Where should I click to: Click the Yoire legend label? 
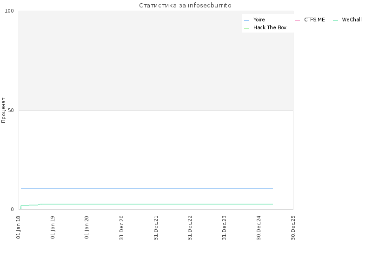point(259,20)
